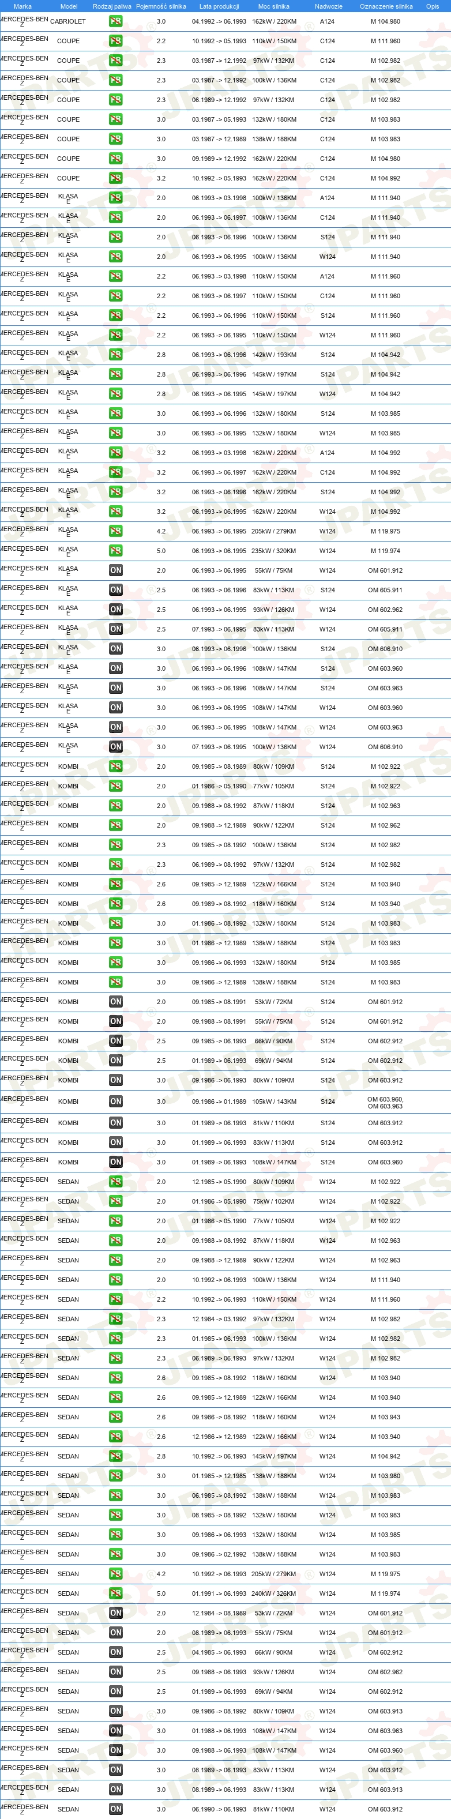Click the M 103.980 engine code
The image size is (451, 1819).
385,1476
